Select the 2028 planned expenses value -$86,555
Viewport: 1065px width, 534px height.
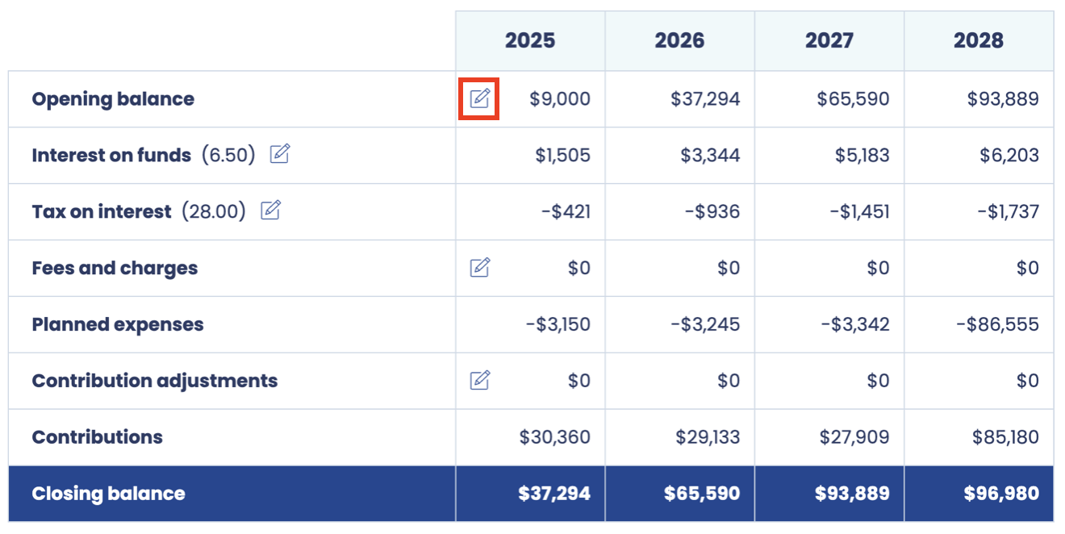[997, 324]
